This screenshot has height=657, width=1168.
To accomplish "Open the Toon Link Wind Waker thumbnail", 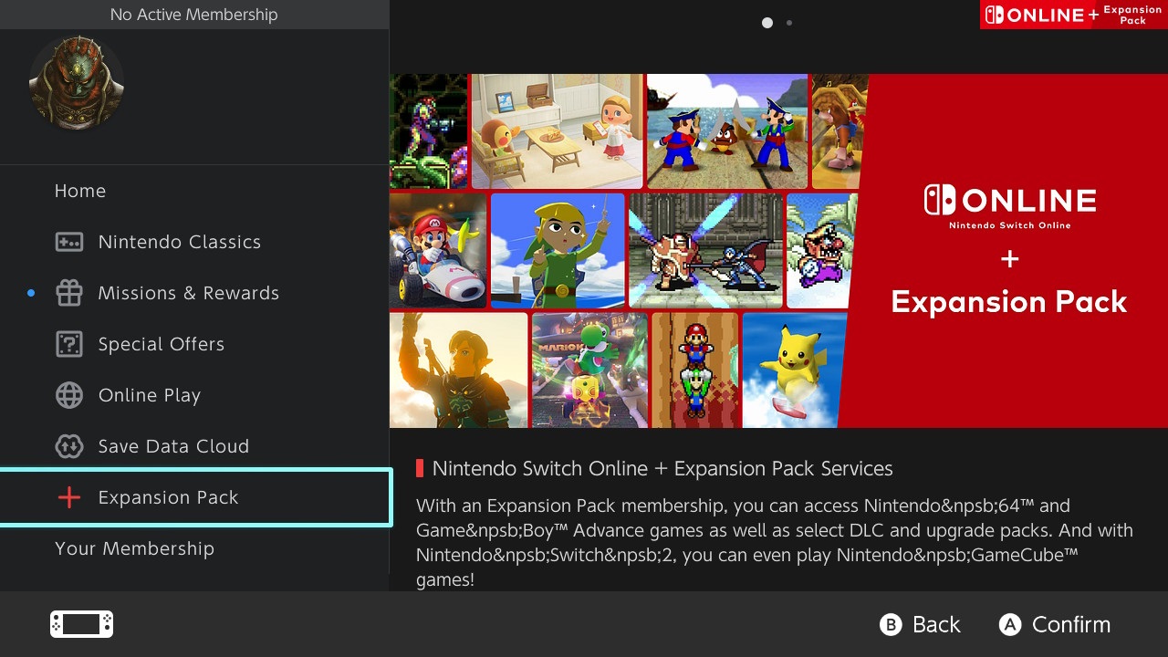I will [x=558, y=250].
